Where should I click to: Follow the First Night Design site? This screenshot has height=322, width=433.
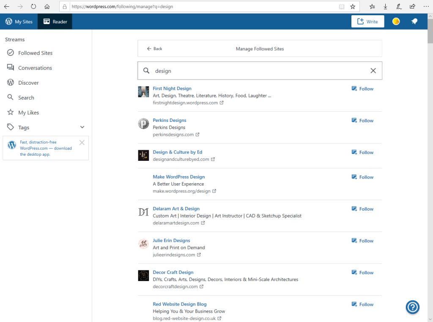[x=362, y=89]
